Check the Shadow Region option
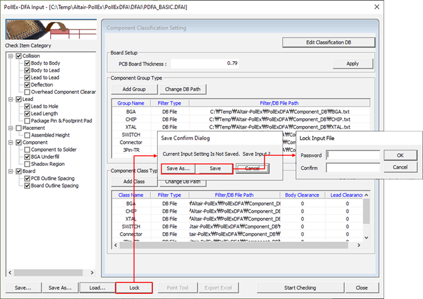423x299 pixels. click(x=27, y=164)
